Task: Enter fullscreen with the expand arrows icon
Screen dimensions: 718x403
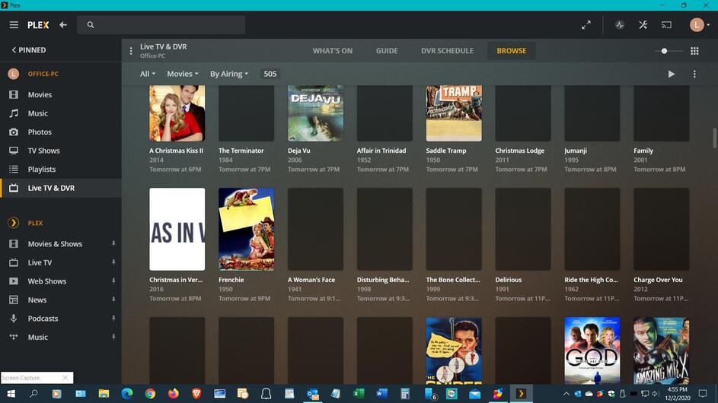Action: pos(586,25)
